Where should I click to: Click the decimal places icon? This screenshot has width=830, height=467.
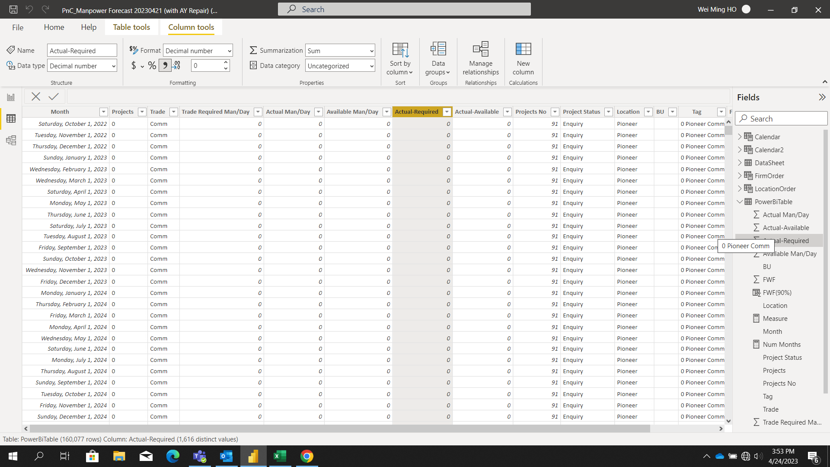tap(176, 66)
